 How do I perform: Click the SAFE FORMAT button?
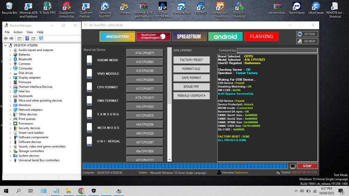tap(192, 78)
